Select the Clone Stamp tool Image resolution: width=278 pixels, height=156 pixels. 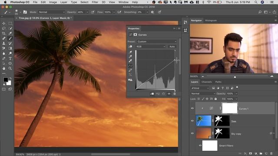(x=4, y=43)
